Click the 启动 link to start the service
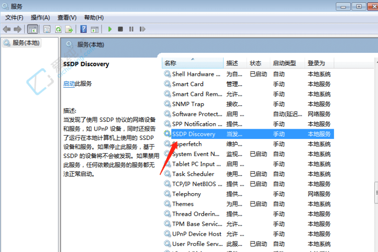378x252 pixels. (x=69, y=84)
